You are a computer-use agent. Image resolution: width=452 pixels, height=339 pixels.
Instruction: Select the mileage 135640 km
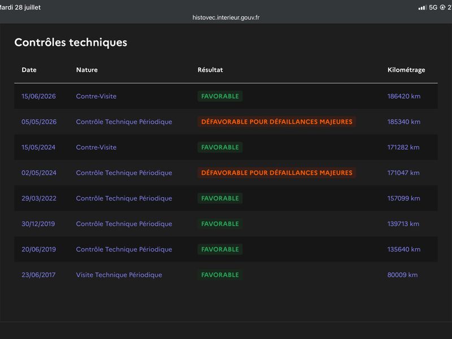pos(404,249)
